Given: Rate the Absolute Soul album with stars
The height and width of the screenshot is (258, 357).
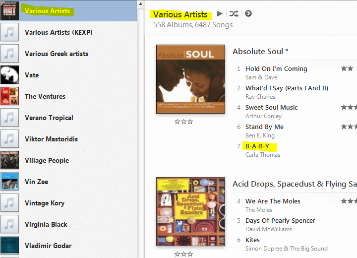Looking at the screenshot, I should pos(183,122).
